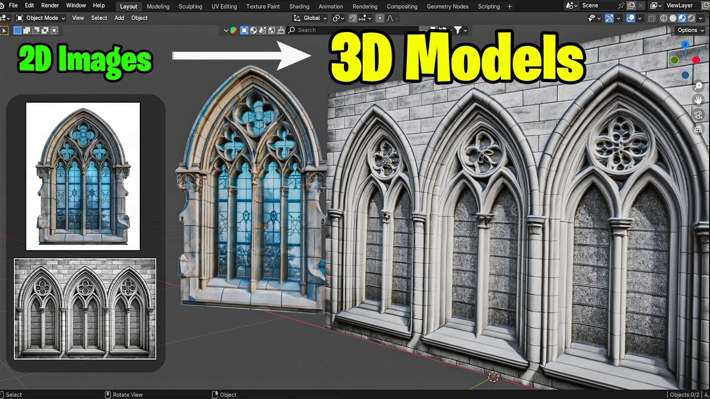Click the zoom view magnifier icon
The width and height of the screenshot is (710, 399).
click(x=698, y=86)
